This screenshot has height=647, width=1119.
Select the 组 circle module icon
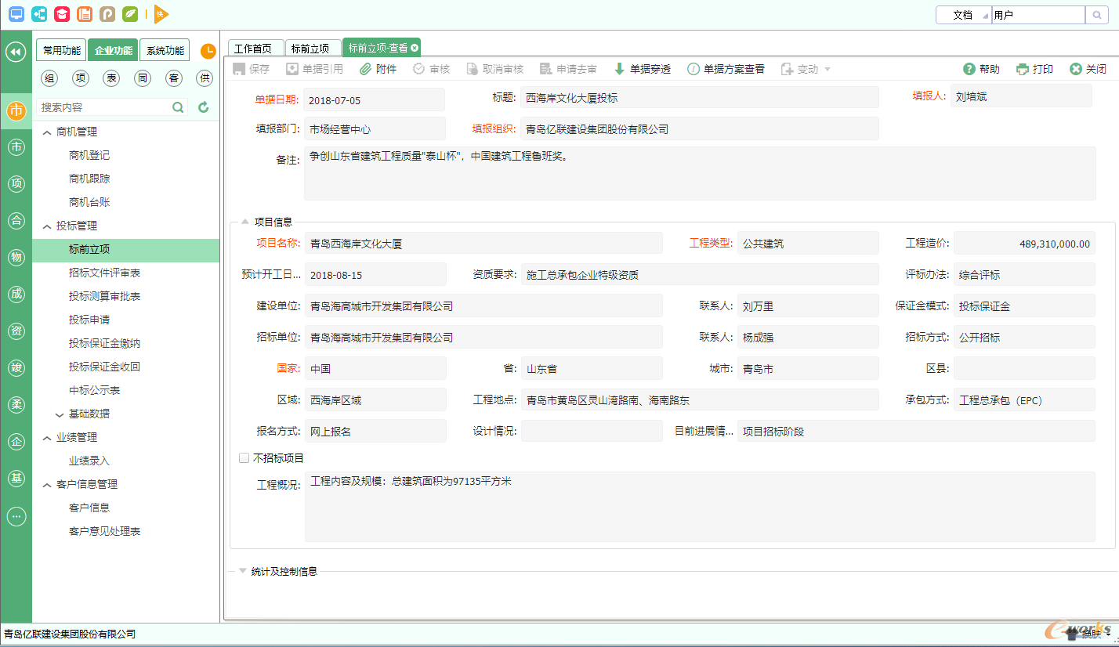[49, 78]
